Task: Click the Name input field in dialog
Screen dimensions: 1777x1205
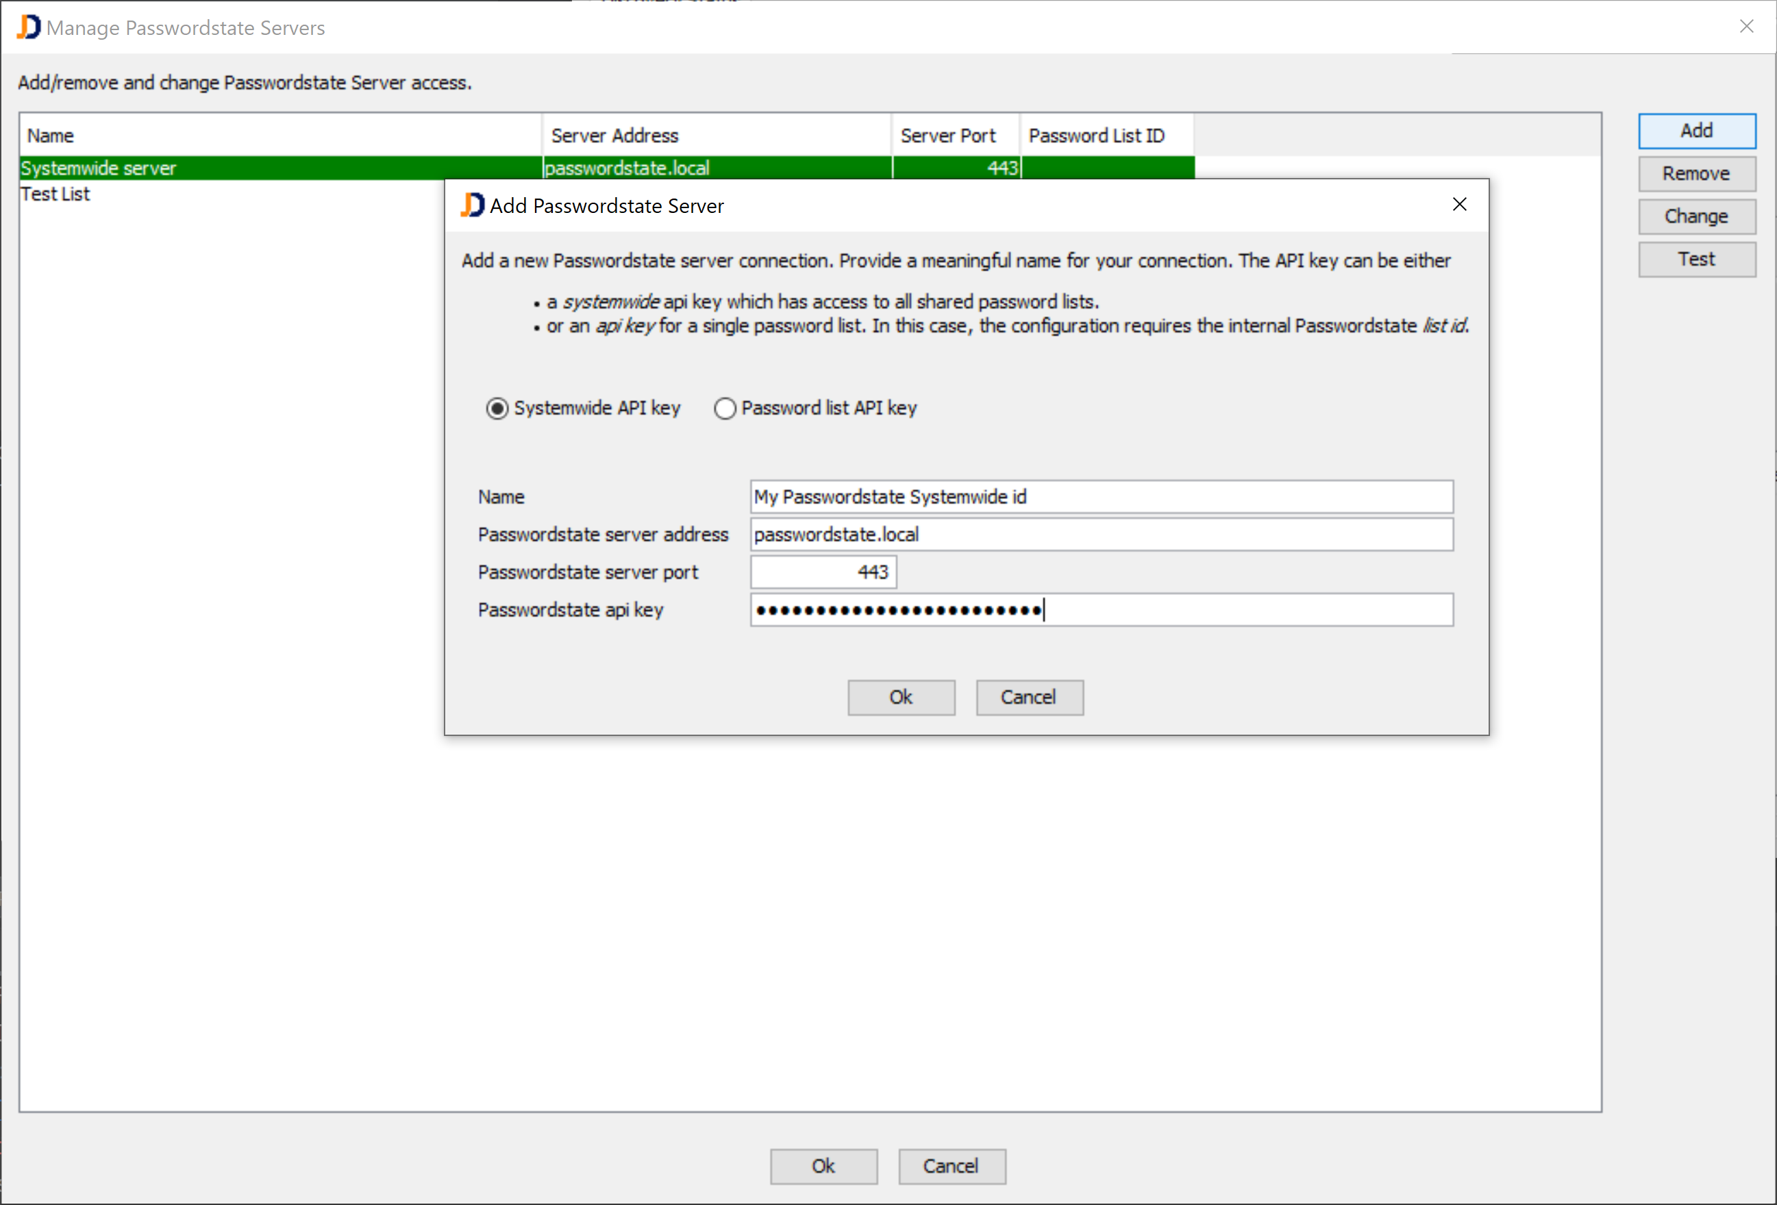Action: pyautogui.click(x=1101, y=496)
